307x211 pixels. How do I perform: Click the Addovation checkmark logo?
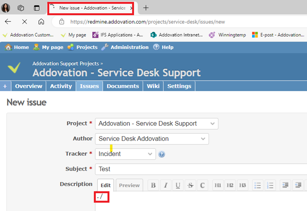(x=14, y=67)
